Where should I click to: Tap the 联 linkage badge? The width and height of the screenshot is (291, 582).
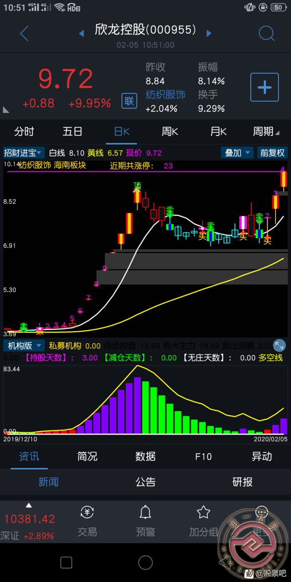[x=129, y=101]
